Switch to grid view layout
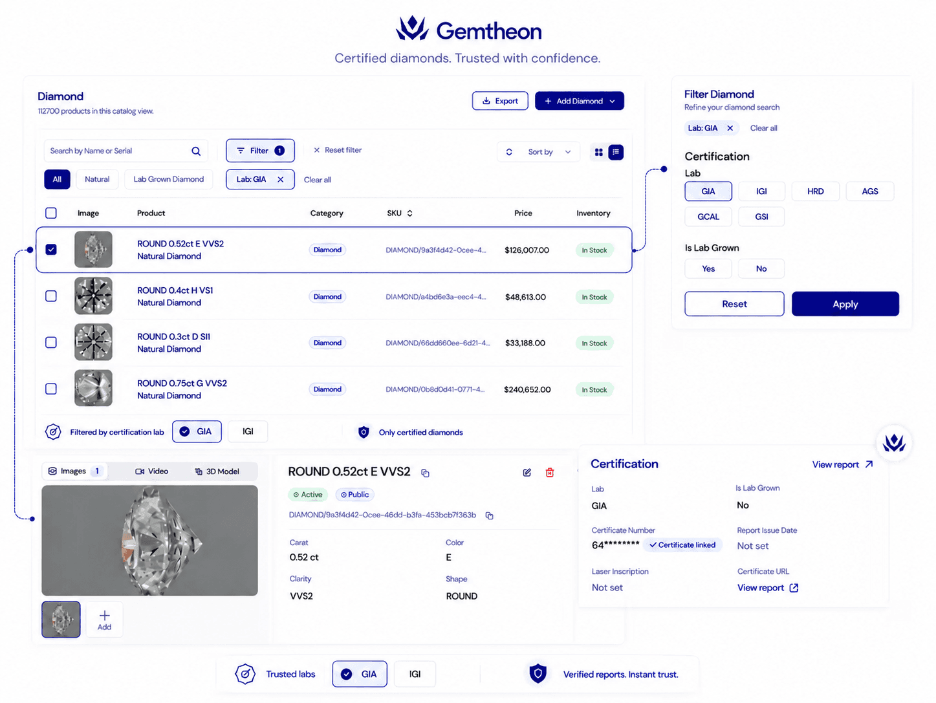 [x=599, y=152]
